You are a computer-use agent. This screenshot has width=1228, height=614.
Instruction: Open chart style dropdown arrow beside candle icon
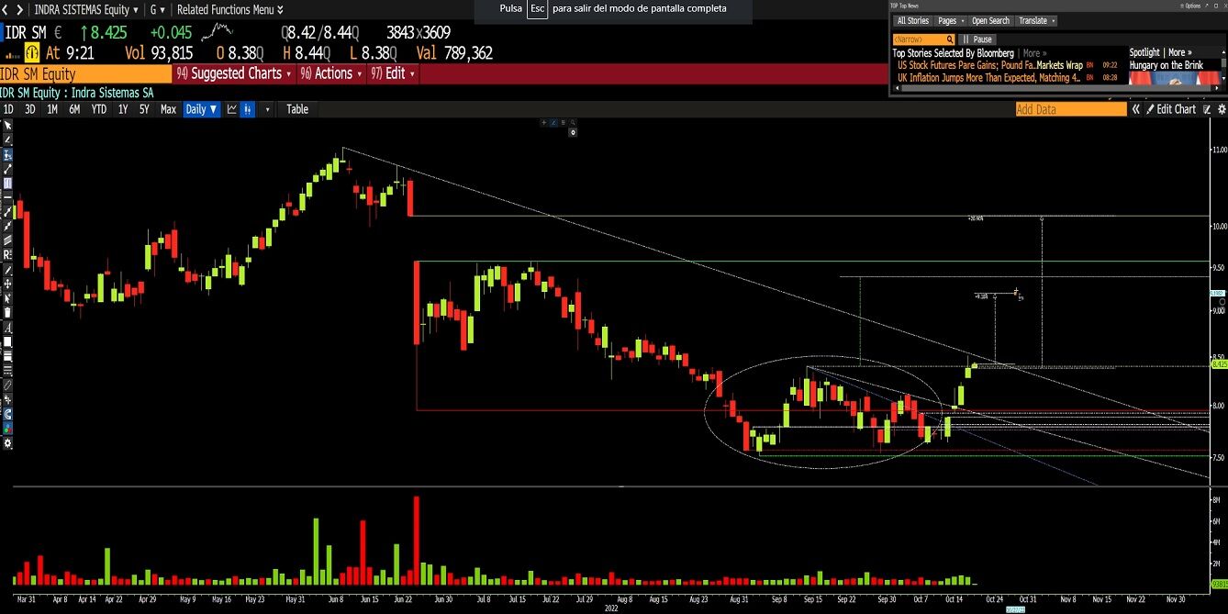(x=268, y=109)
